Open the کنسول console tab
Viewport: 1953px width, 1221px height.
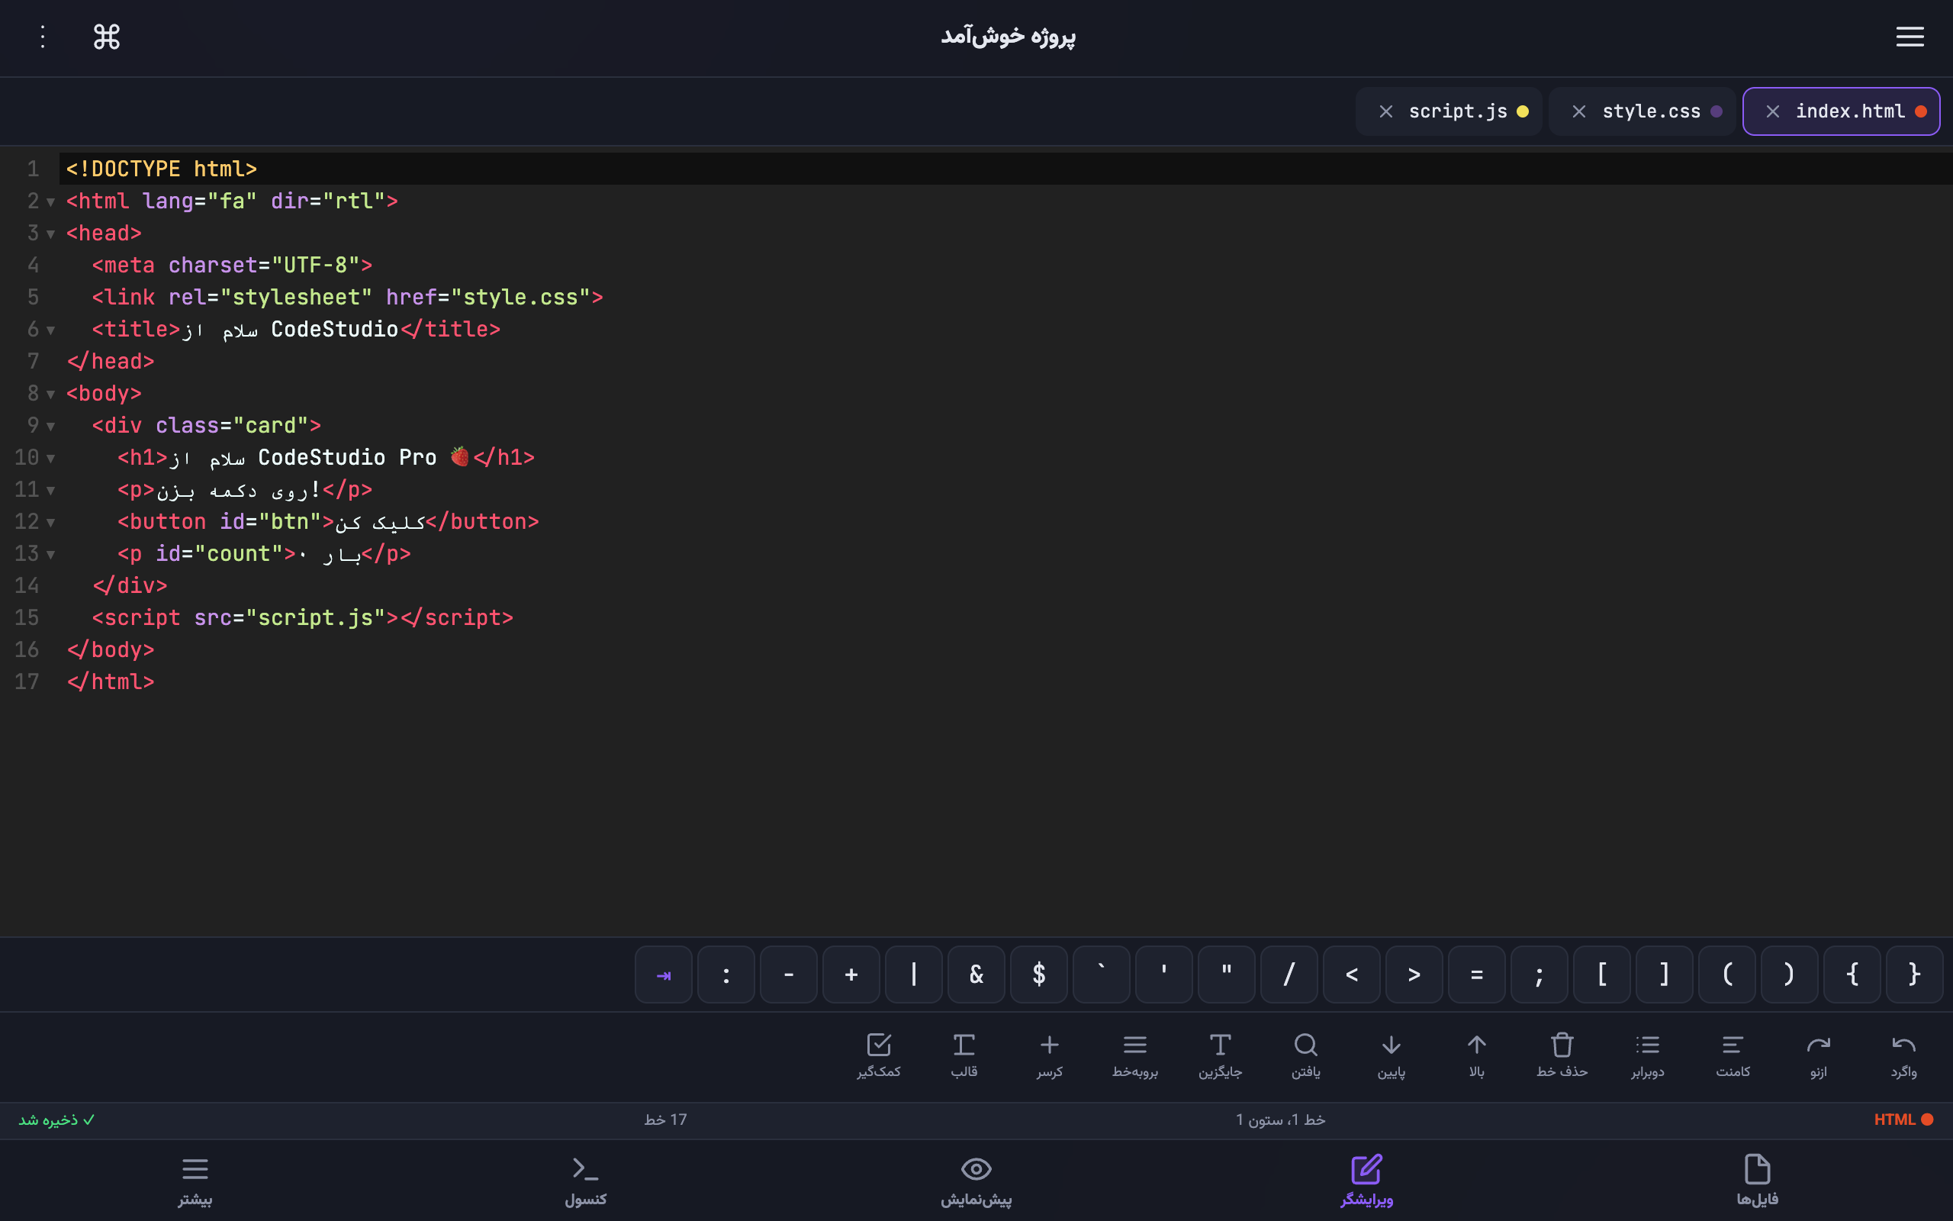click(x=585, y=1181)
